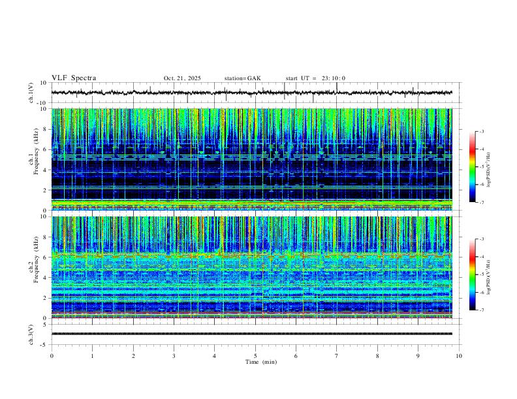Click the "-7" tick on ch.2 colorbar
517x399 pixels.
482,310
